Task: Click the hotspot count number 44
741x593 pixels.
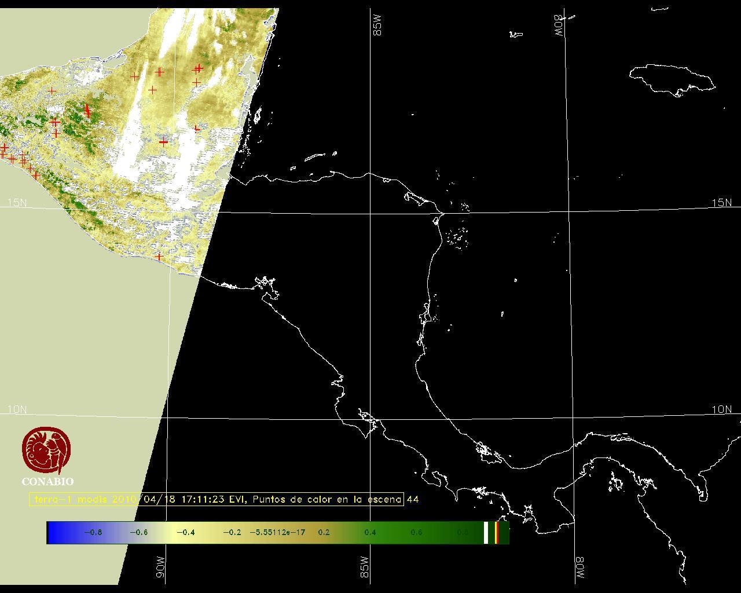Action: tap(413, 499)
